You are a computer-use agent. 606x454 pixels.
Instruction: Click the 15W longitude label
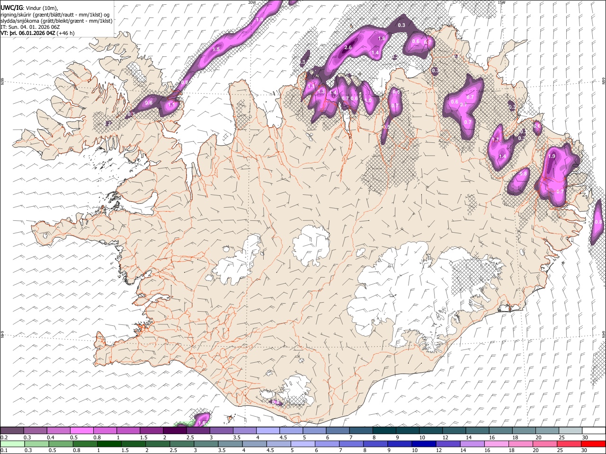501,2
